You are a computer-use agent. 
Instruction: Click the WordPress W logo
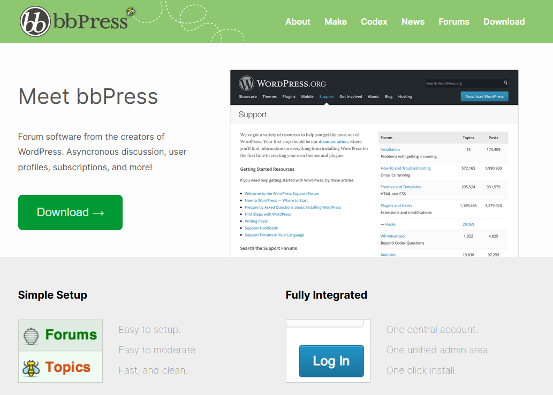(246, 83)
